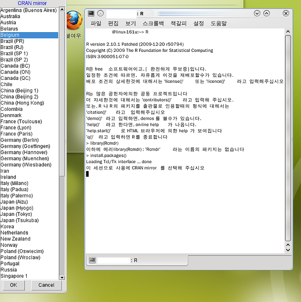301x302 pixels.
Task: Cancel the CRAN mirror dialog
Action: coord(46,285)
